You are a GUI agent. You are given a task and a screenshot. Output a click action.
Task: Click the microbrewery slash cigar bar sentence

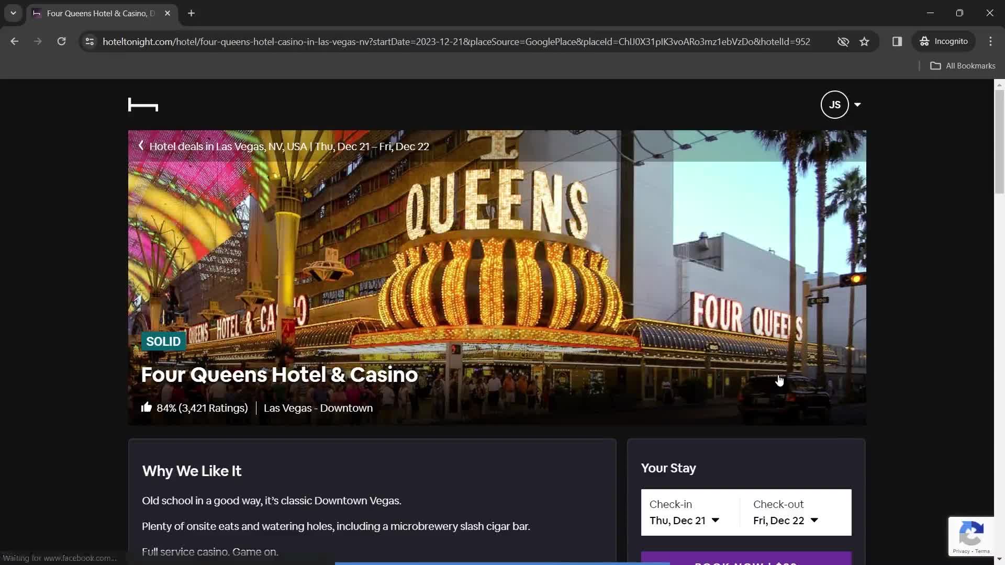coord(336,526)
